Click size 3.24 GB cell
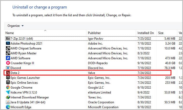Image resolution: width=183 pixels, height=110 pixels. click(170, 43)
